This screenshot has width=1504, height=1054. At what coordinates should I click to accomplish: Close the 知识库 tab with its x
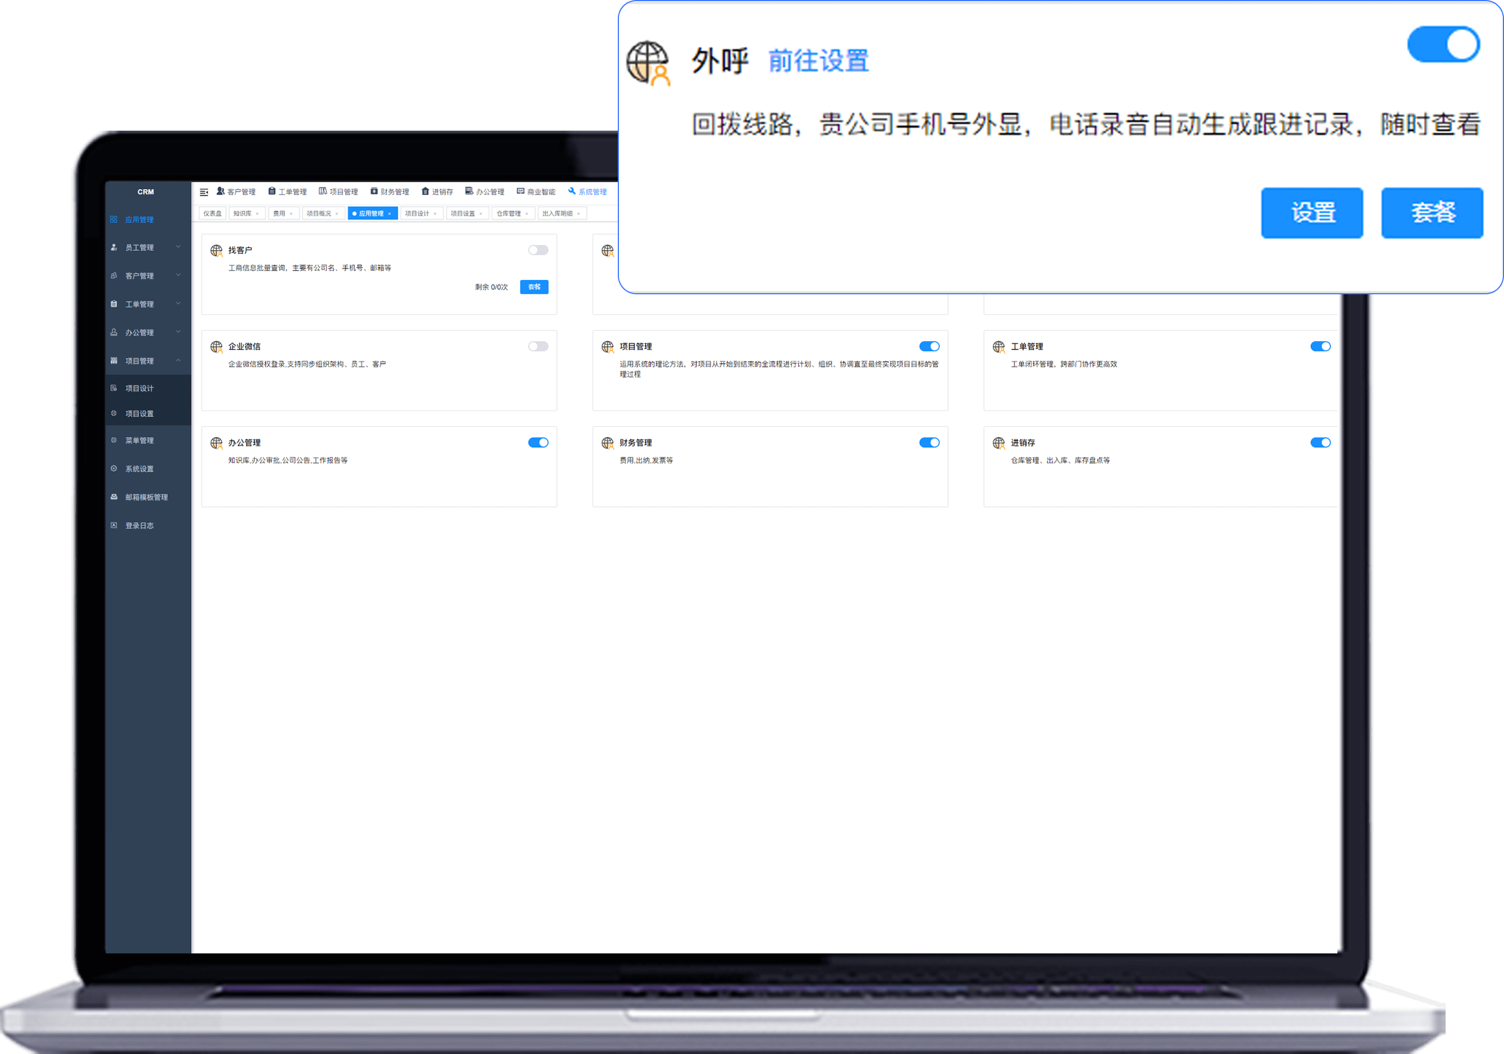(x=258, y=213)
